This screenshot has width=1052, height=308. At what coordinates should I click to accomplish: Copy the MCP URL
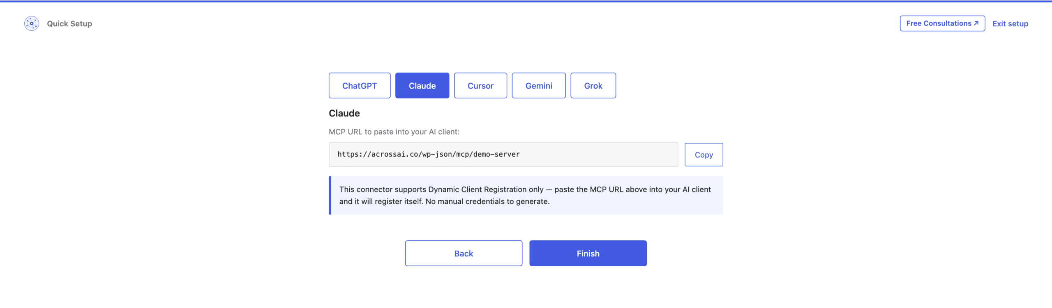pos(704,155)
